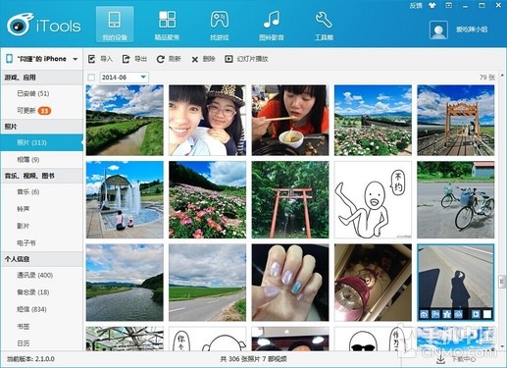Click the star icon on shadow photo
This screenshot has height=368, width=507.
tap(446, 314)
